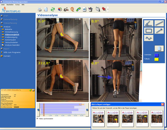Select the freehand curve drawing tool
The height and width of the screenshot is (130, 167).
click(x=149, y=38)
